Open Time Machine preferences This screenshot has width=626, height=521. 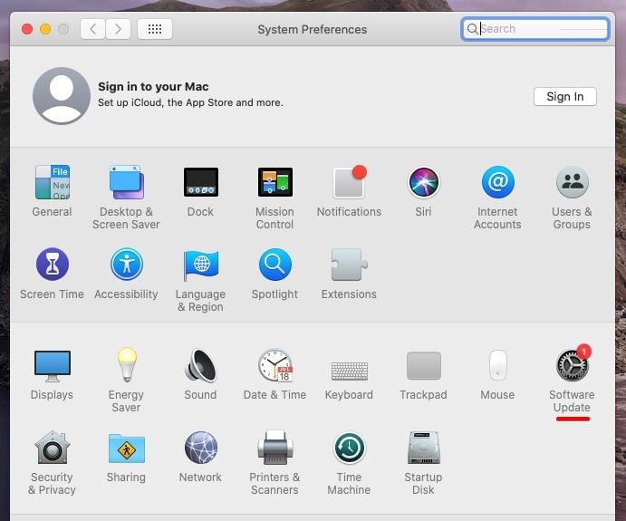350,448
